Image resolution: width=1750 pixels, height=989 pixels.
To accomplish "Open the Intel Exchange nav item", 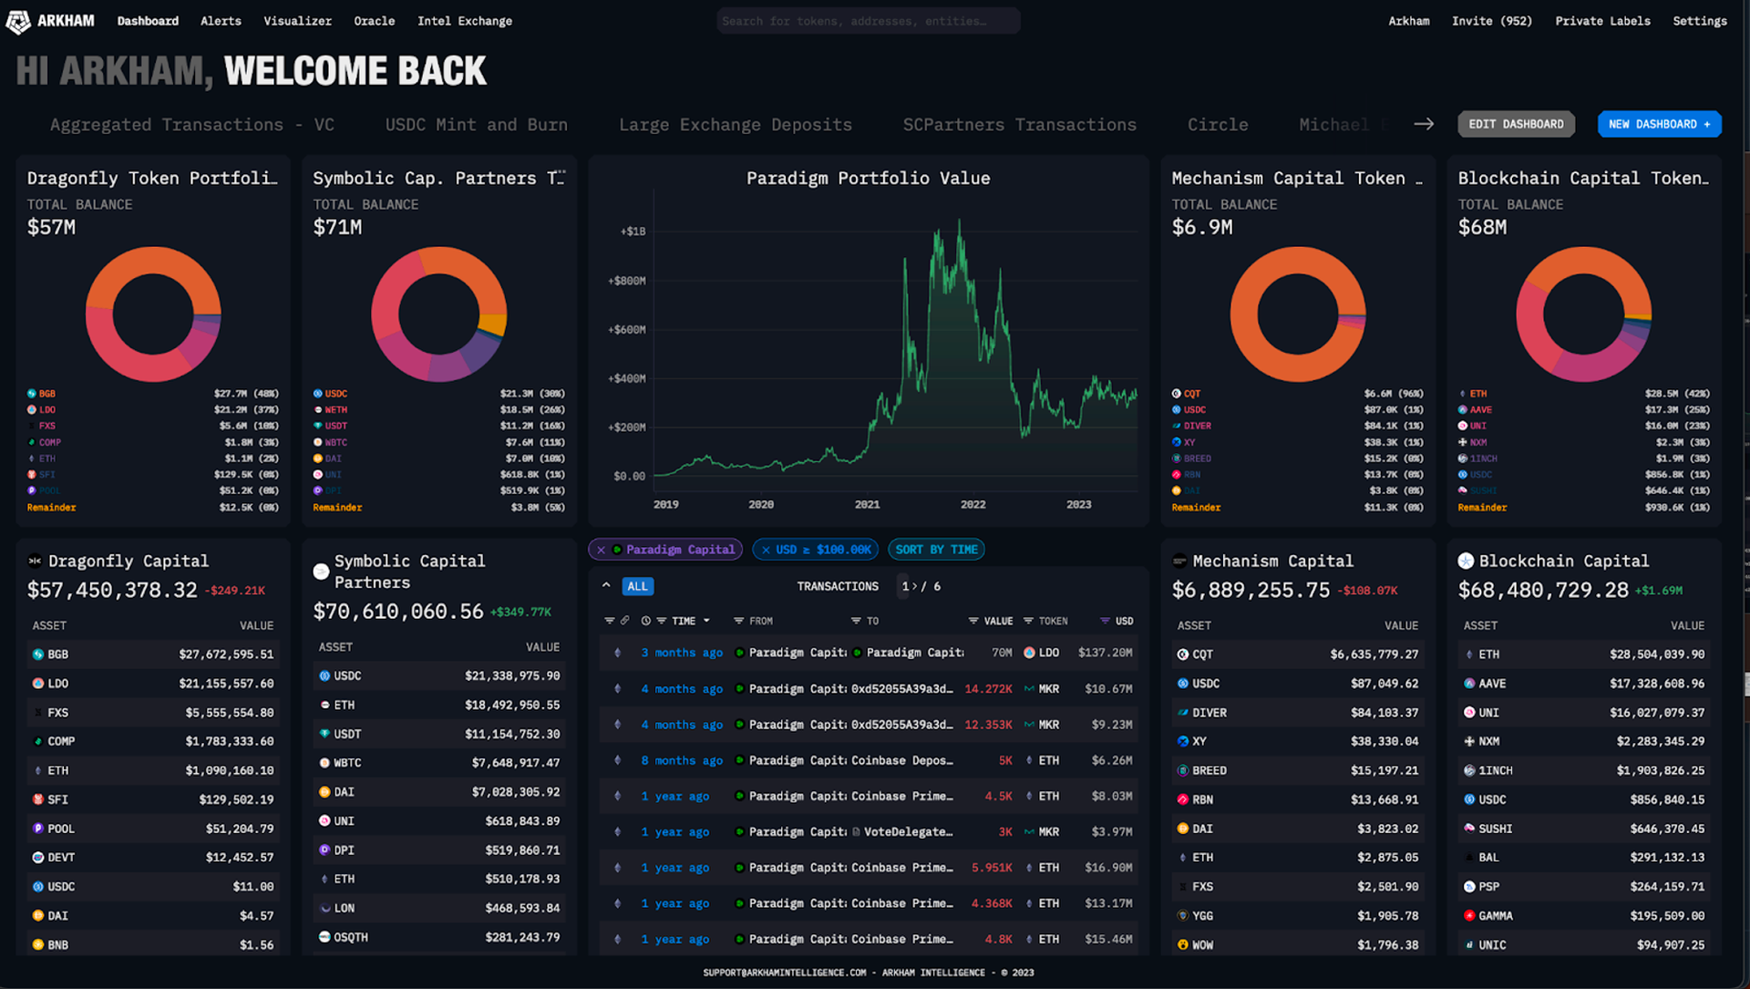I will 465,21.
